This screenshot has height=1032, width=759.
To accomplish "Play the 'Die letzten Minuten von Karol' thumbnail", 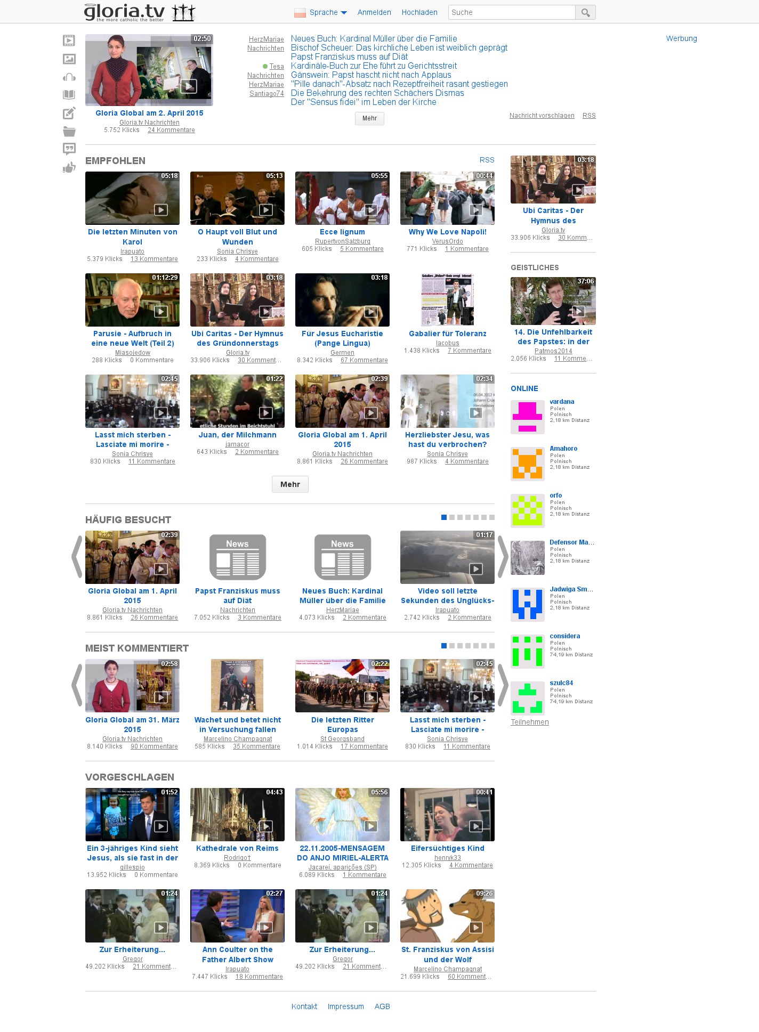I will point(132,198).
